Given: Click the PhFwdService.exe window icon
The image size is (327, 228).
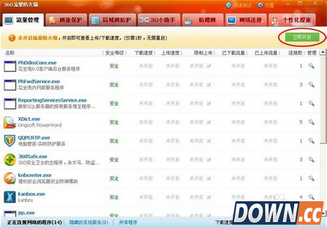Looking at the screenshot, I should tap(10, 85).
